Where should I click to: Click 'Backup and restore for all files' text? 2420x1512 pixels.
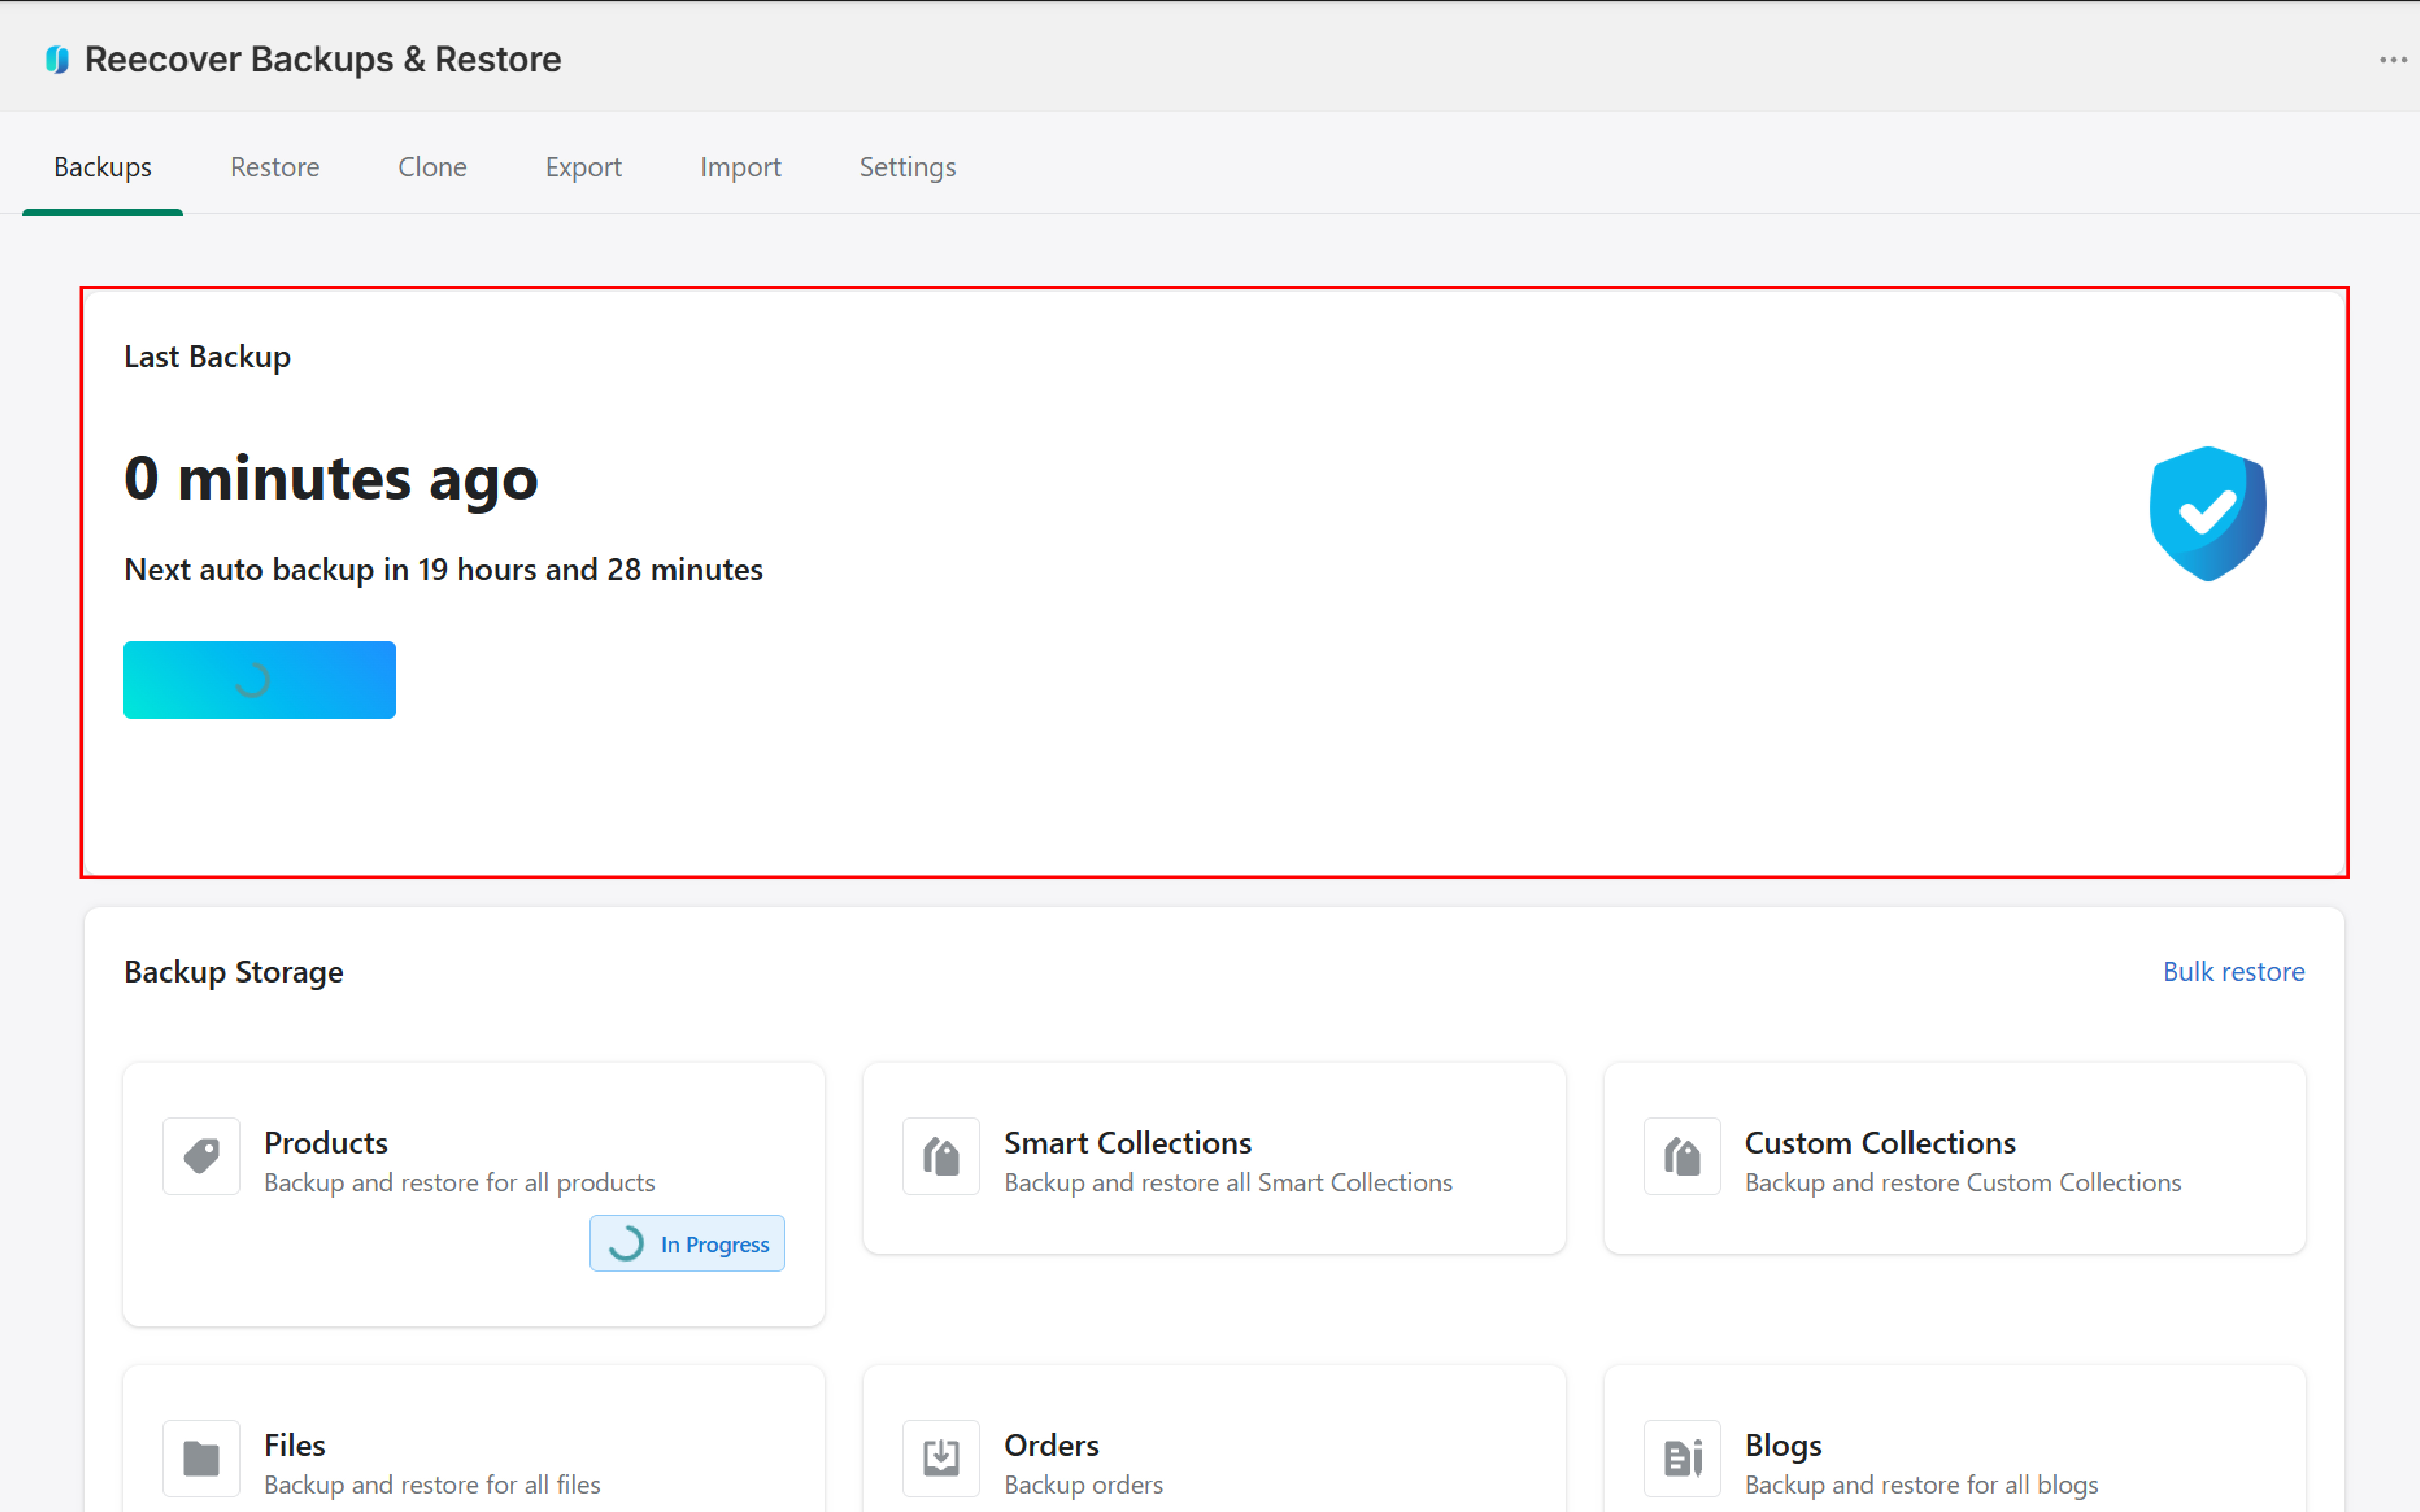[432, 1485]
